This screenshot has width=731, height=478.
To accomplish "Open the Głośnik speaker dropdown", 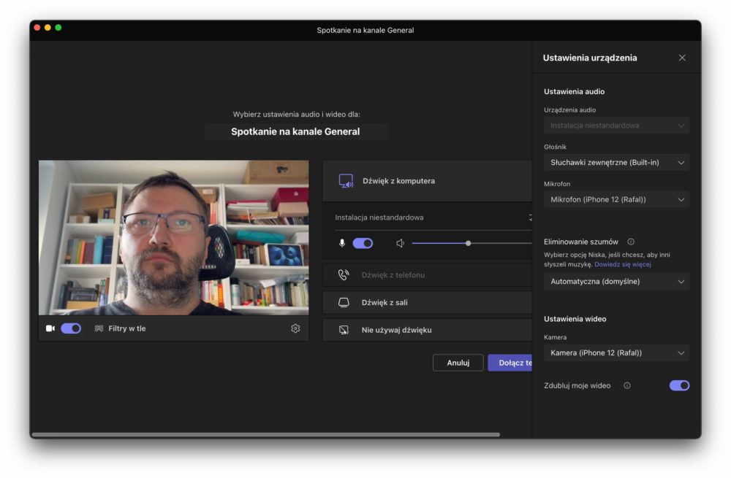I will click(616, 163).
